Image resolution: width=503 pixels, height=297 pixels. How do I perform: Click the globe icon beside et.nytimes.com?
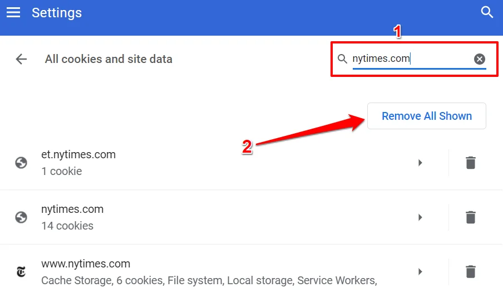point(21,163)
